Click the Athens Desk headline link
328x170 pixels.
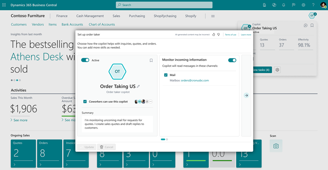pos(37,56)
